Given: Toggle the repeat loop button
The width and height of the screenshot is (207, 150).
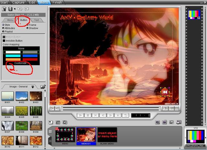Looking at the screenshot, I should pyautogui.click(x=125, y=115).
